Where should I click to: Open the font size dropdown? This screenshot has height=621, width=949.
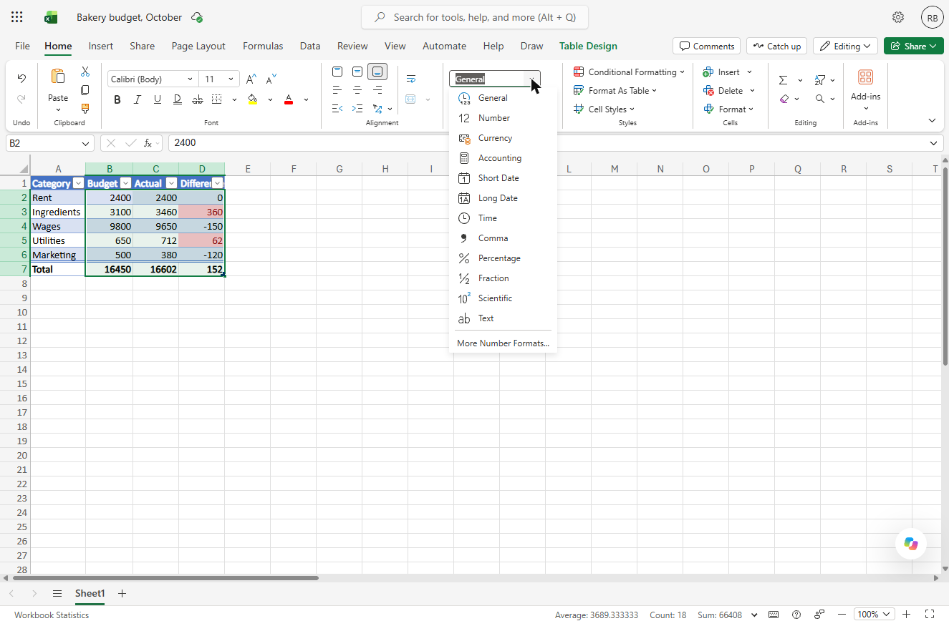pos(231,79)
